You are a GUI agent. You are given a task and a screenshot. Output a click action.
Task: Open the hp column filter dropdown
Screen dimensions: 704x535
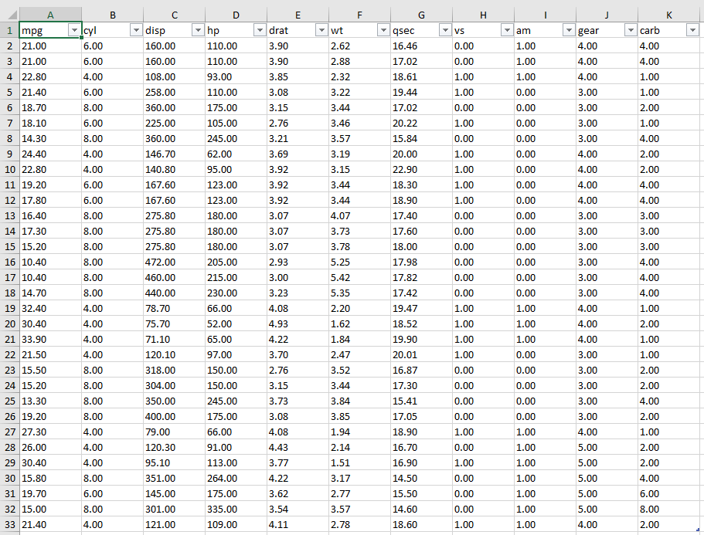point(260,30)
